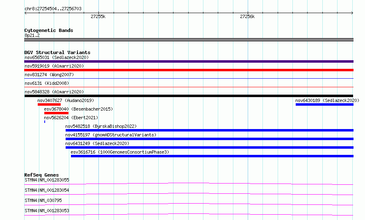Click the black nsv5848328 variant bar

click(189, 96)
